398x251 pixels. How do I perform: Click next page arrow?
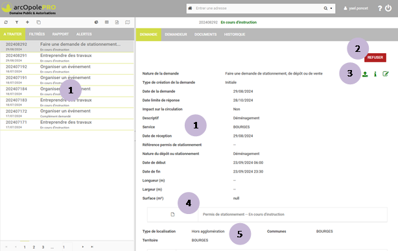point(83,246)
